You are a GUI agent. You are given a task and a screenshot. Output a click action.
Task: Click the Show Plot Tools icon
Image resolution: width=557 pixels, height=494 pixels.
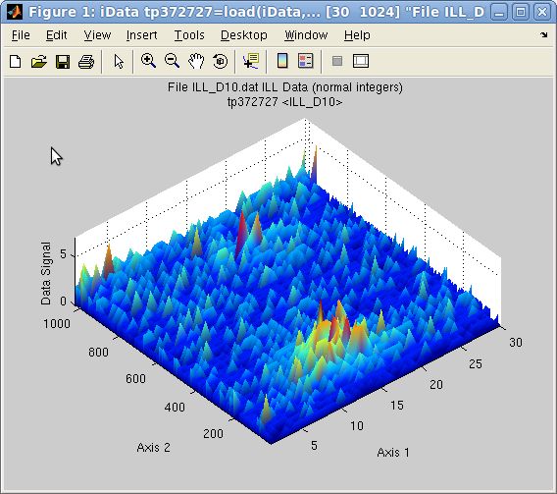point(361,61)
